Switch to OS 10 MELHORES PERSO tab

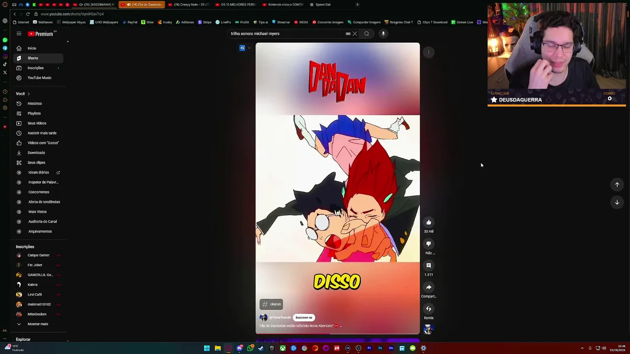point(235,4)
